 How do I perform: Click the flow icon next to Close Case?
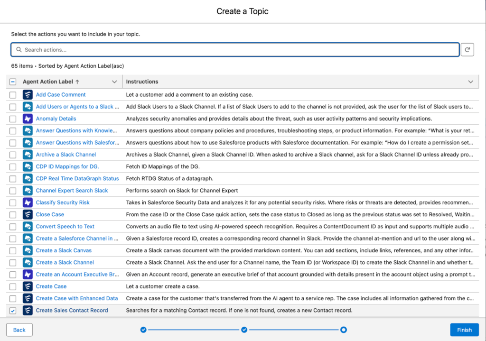pos(28,214)
